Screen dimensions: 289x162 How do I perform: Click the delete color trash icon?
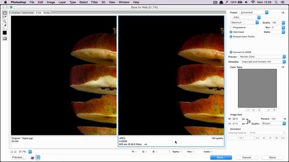274,110
